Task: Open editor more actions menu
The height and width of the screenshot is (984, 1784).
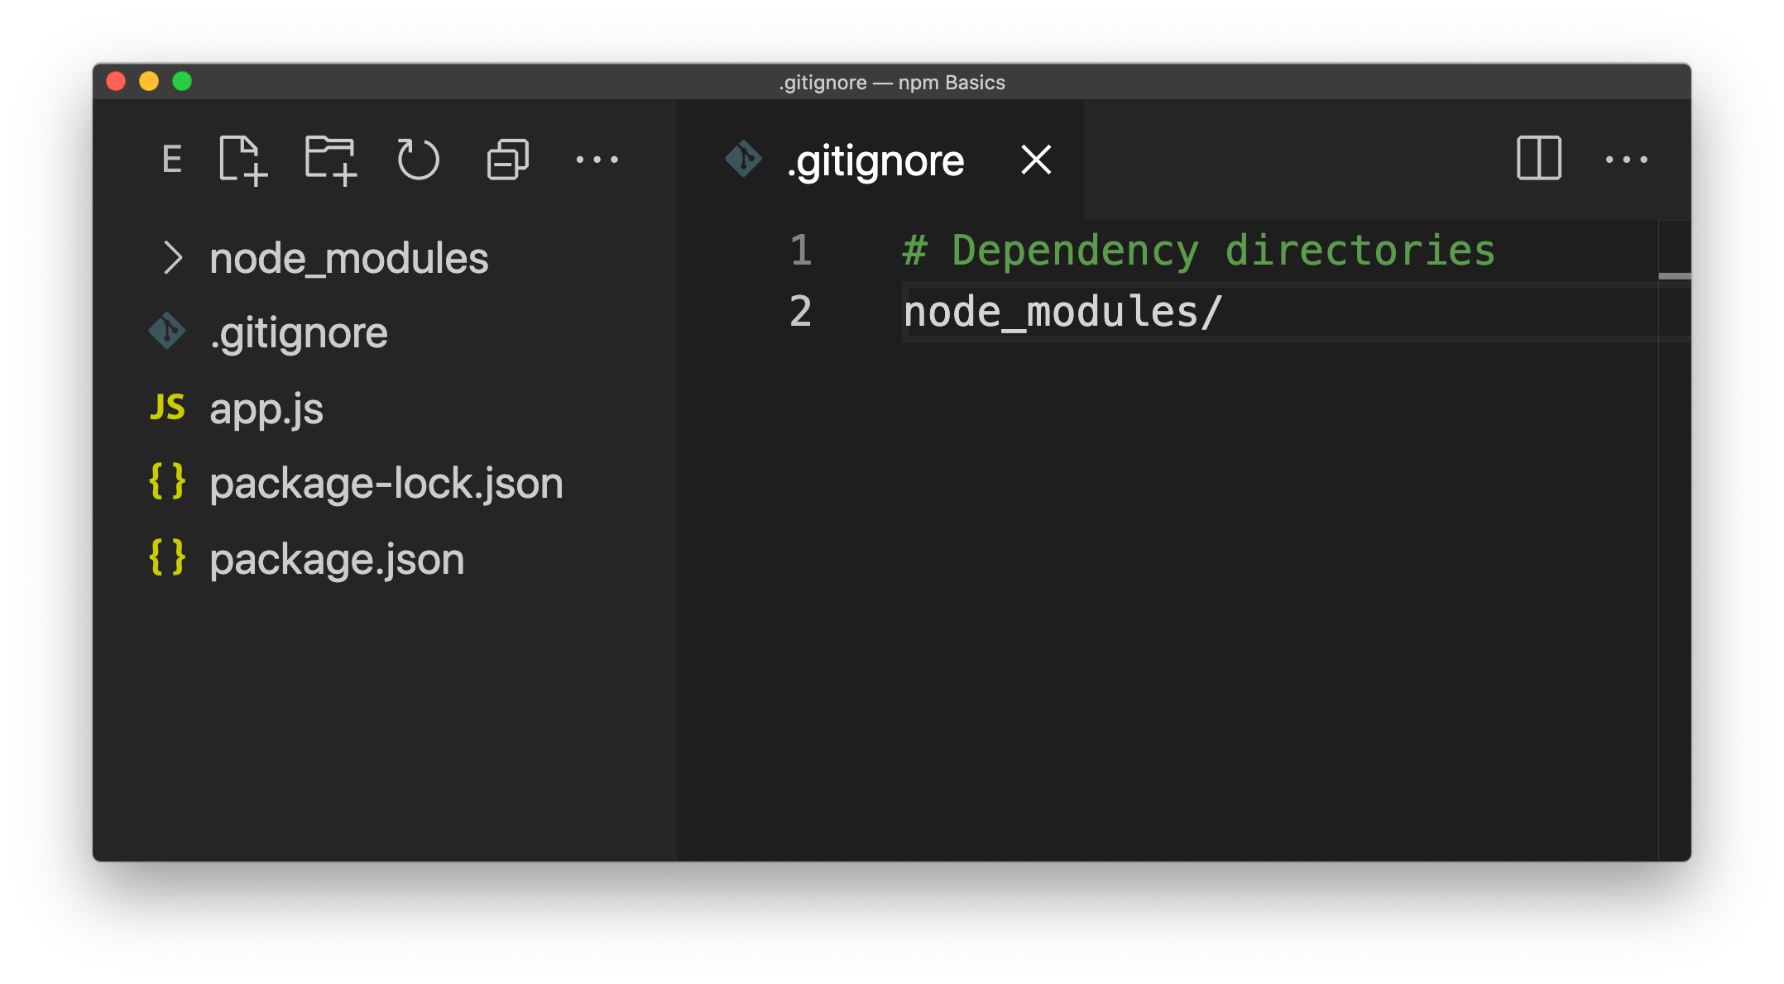Action: click(x=1627, y=160)
